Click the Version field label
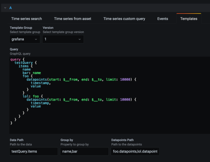Screen dimensions: 210x162 click(x=48, y=28)
